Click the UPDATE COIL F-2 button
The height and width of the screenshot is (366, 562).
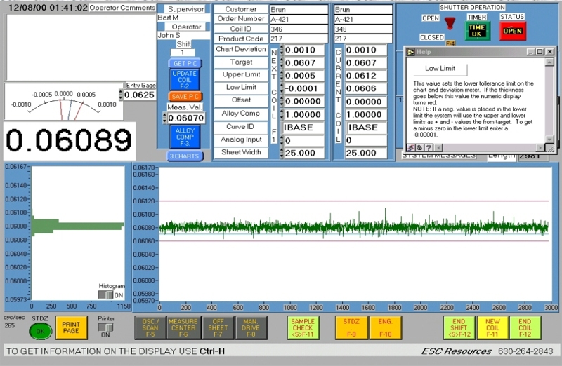[184, 79]
